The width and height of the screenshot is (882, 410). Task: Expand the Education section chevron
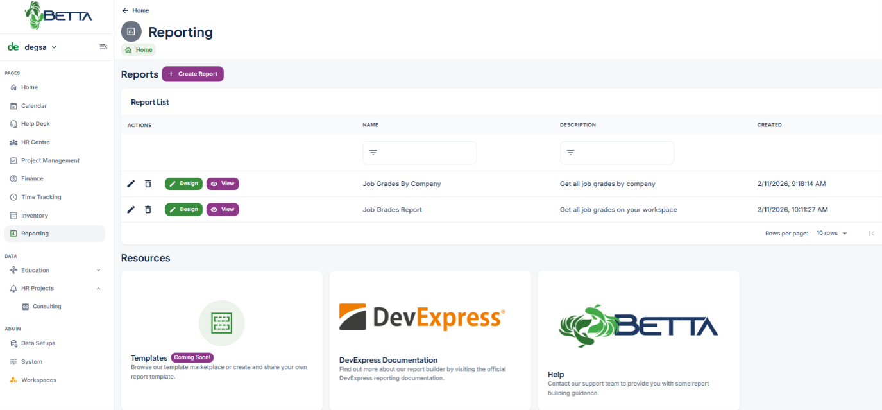coord(98,270)
